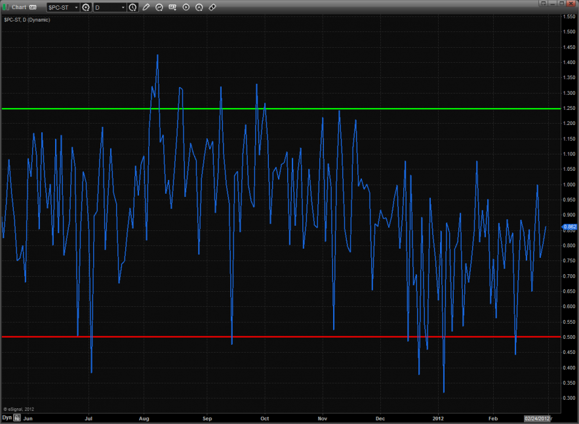
Task: Open the SEL selection tool icon
Action: click(172, 7)
